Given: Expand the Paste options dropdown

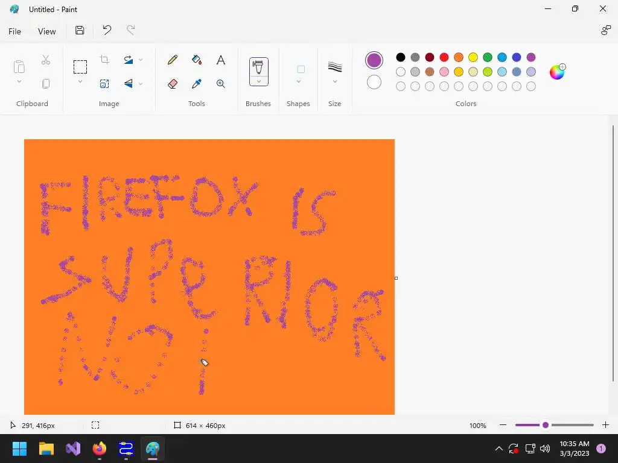Looking at the screenshot, I should [19, 81].
